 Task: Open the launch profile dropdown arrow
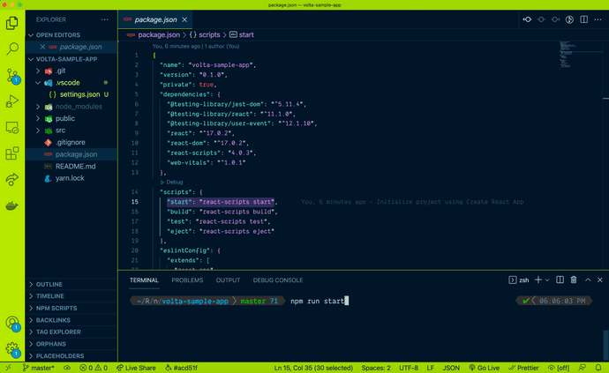[x=547, y=280]
